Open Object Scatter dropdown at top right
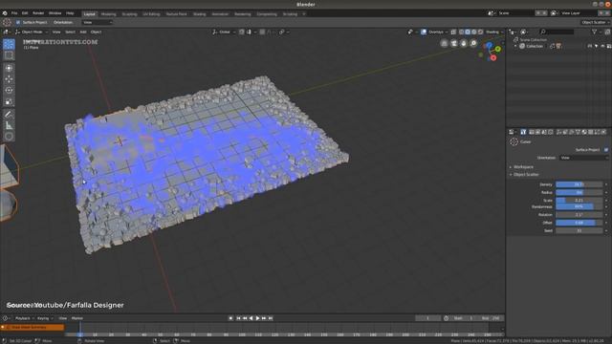612x344 pixels. point(595,23)
